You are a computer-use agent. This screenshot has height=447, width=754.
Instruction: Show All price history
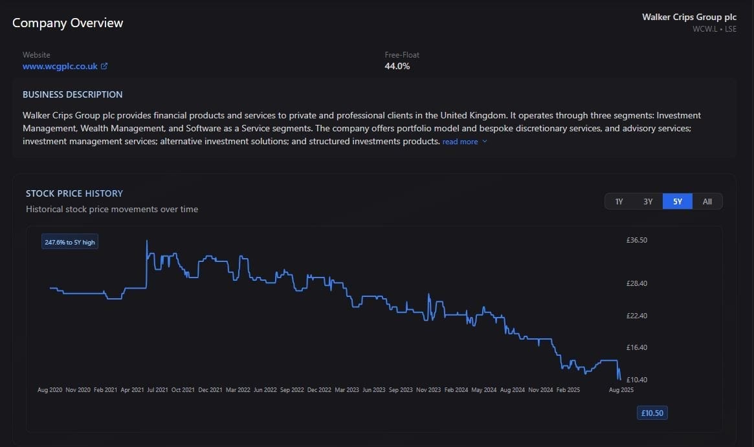click(x=707, y=201)
